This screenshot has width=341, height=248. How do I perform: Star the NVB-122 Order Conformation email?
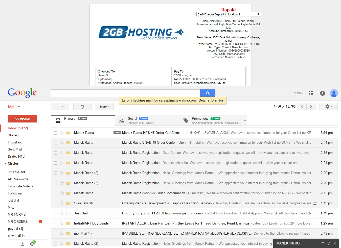pyautogui.click(x=62, y=193)
